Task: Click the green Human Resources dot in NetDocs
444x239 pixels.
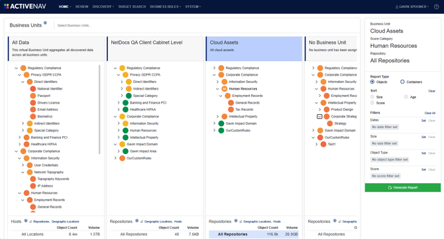Action: (125, 130)
